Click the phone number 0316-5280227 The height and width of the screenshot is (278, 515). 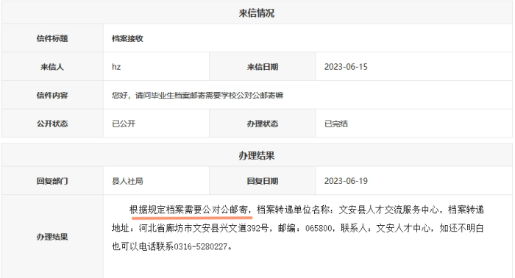tap(200, 246)
